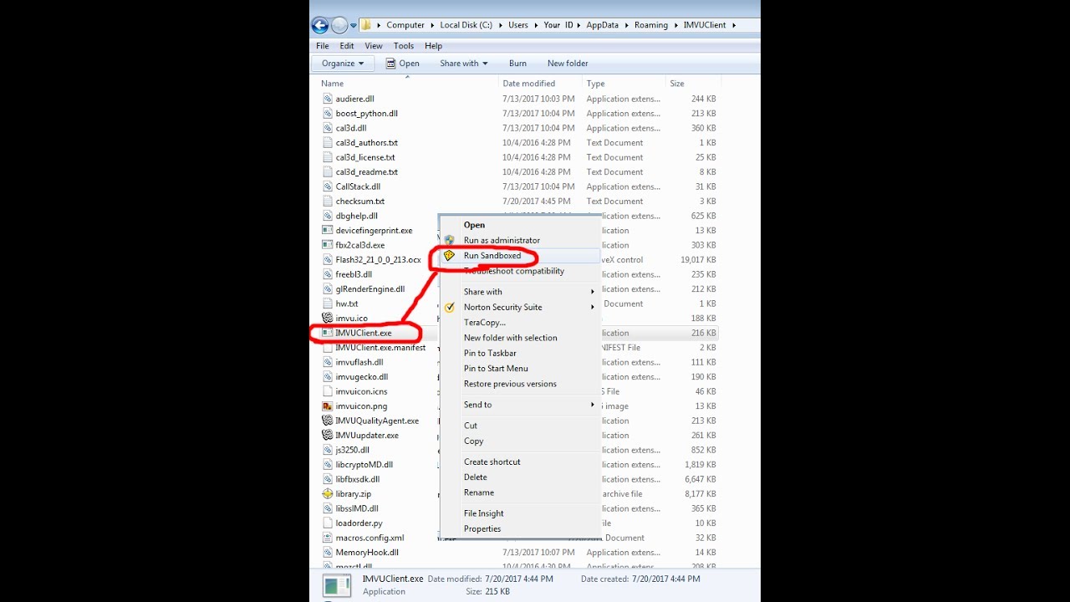Screen dimensions: 1070x602
Task: Expand the Norton Security Suite submenu arrow
Action: coord(593,307)
